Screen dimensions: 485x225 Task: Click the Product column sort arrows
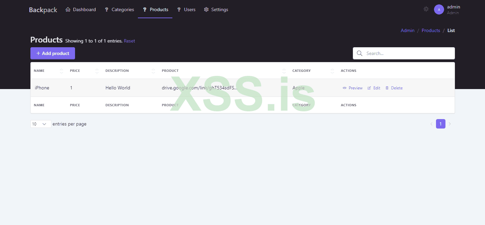[284, 71]
